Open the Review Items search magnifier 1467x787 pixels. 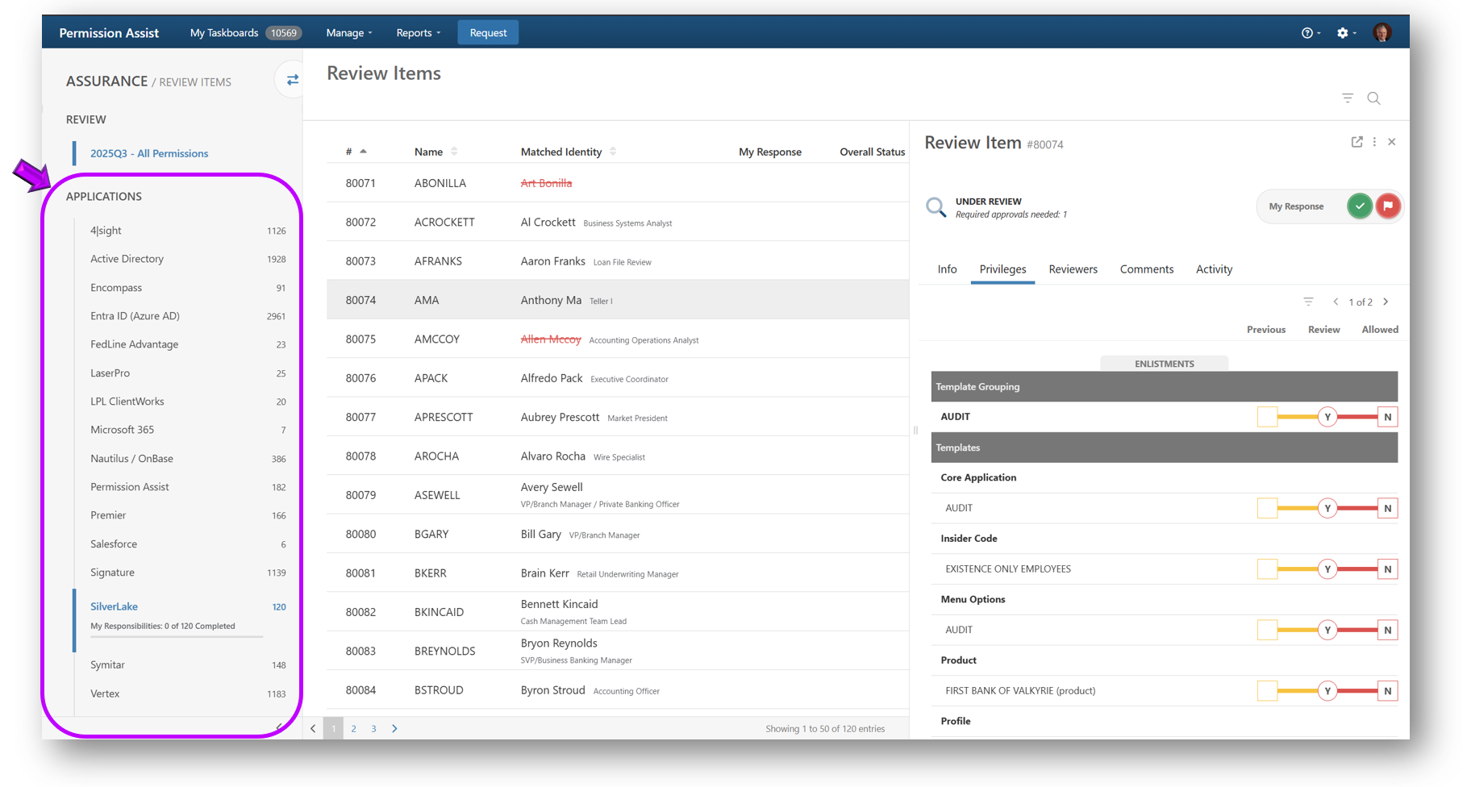(1373, 98)
